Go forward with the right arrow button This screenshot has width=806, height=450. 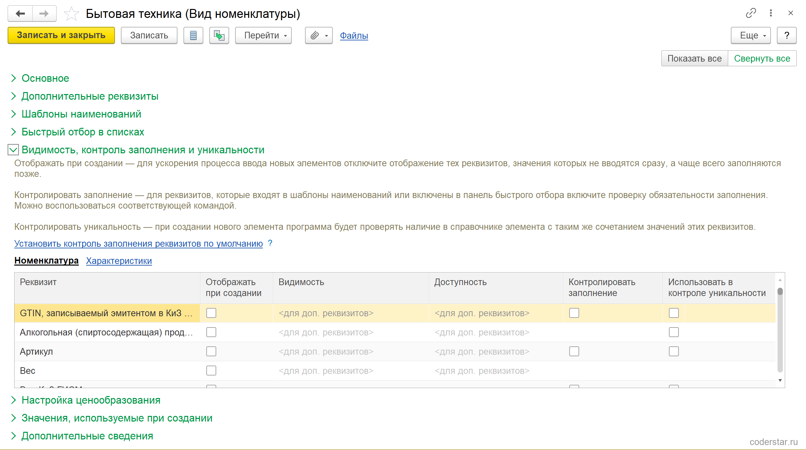pos(44,14)
